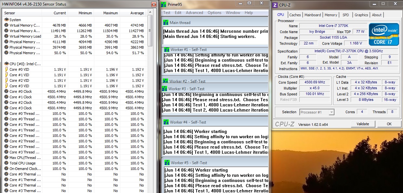The height and width of the screenshot is (193, 403).
Task: Open the Advanced menu in Prime95
Action: (x=194, y=13)
